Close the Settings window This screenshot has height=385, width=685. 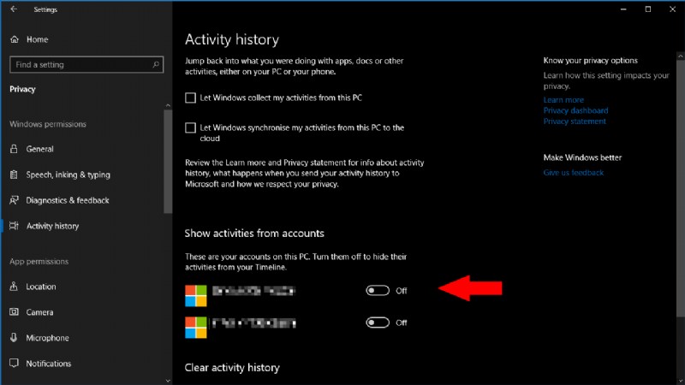(x=672, y=9)
